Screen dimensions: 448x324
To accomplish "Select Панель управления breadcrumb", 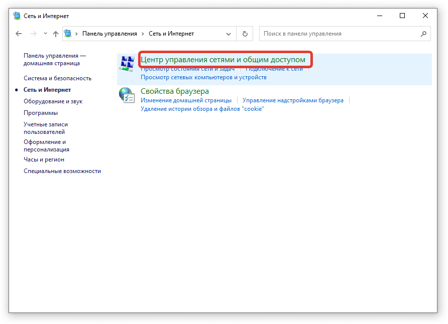I will click(109, 34).
